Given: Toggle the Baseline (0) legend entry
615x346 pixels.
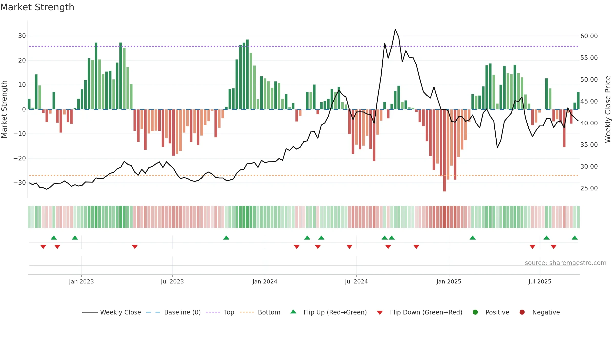Looking at the screenshot, I should point(173,312).
